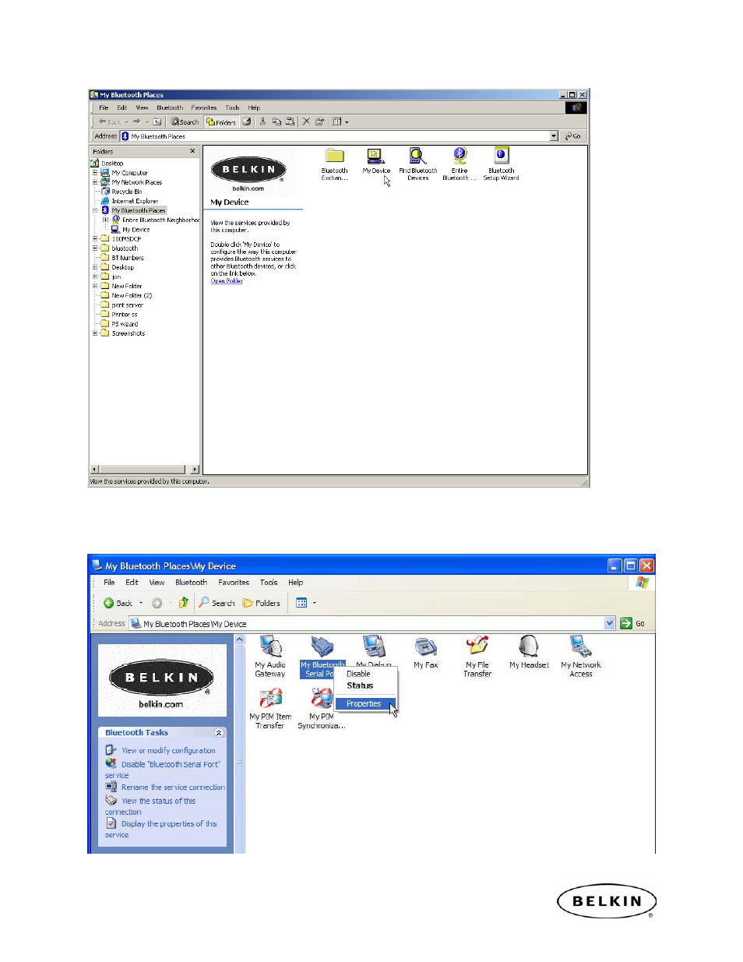This screenshot has width=743, height=962.
Task: Open the Help menu in top window
Action: click(254, 107)
